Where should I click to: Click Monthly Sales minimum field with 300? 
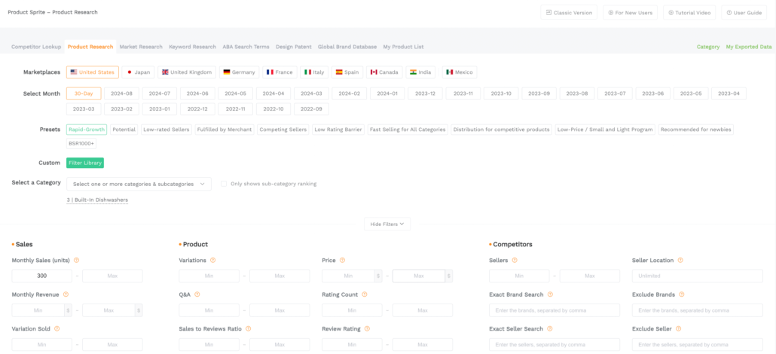pyautogui.click(x=41, y=276)
